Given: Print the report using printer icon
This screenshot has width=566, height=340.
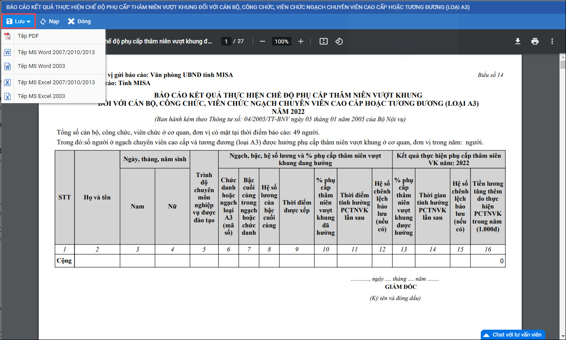Looking at the screenshot, I should click(x=535, y=41).
